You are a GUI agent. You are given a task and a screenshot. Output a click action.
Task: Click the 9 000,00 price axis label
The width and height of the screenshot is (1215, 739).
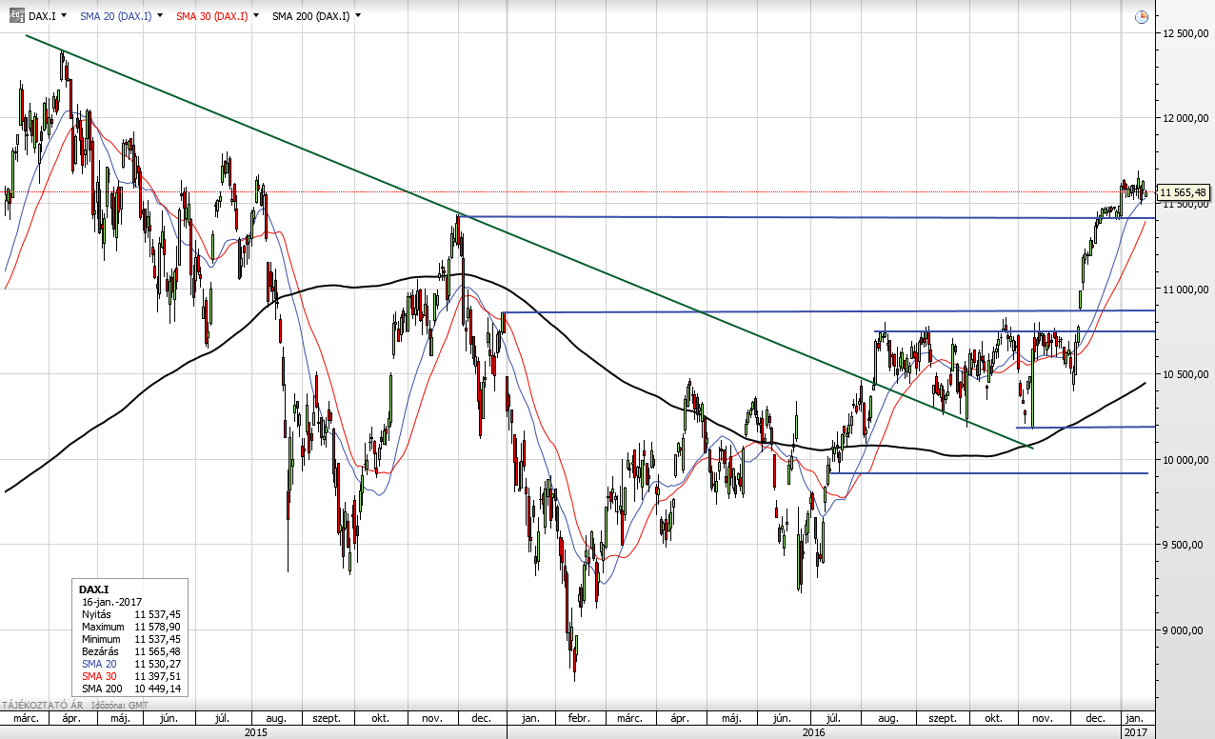(x=1185, y=630)
